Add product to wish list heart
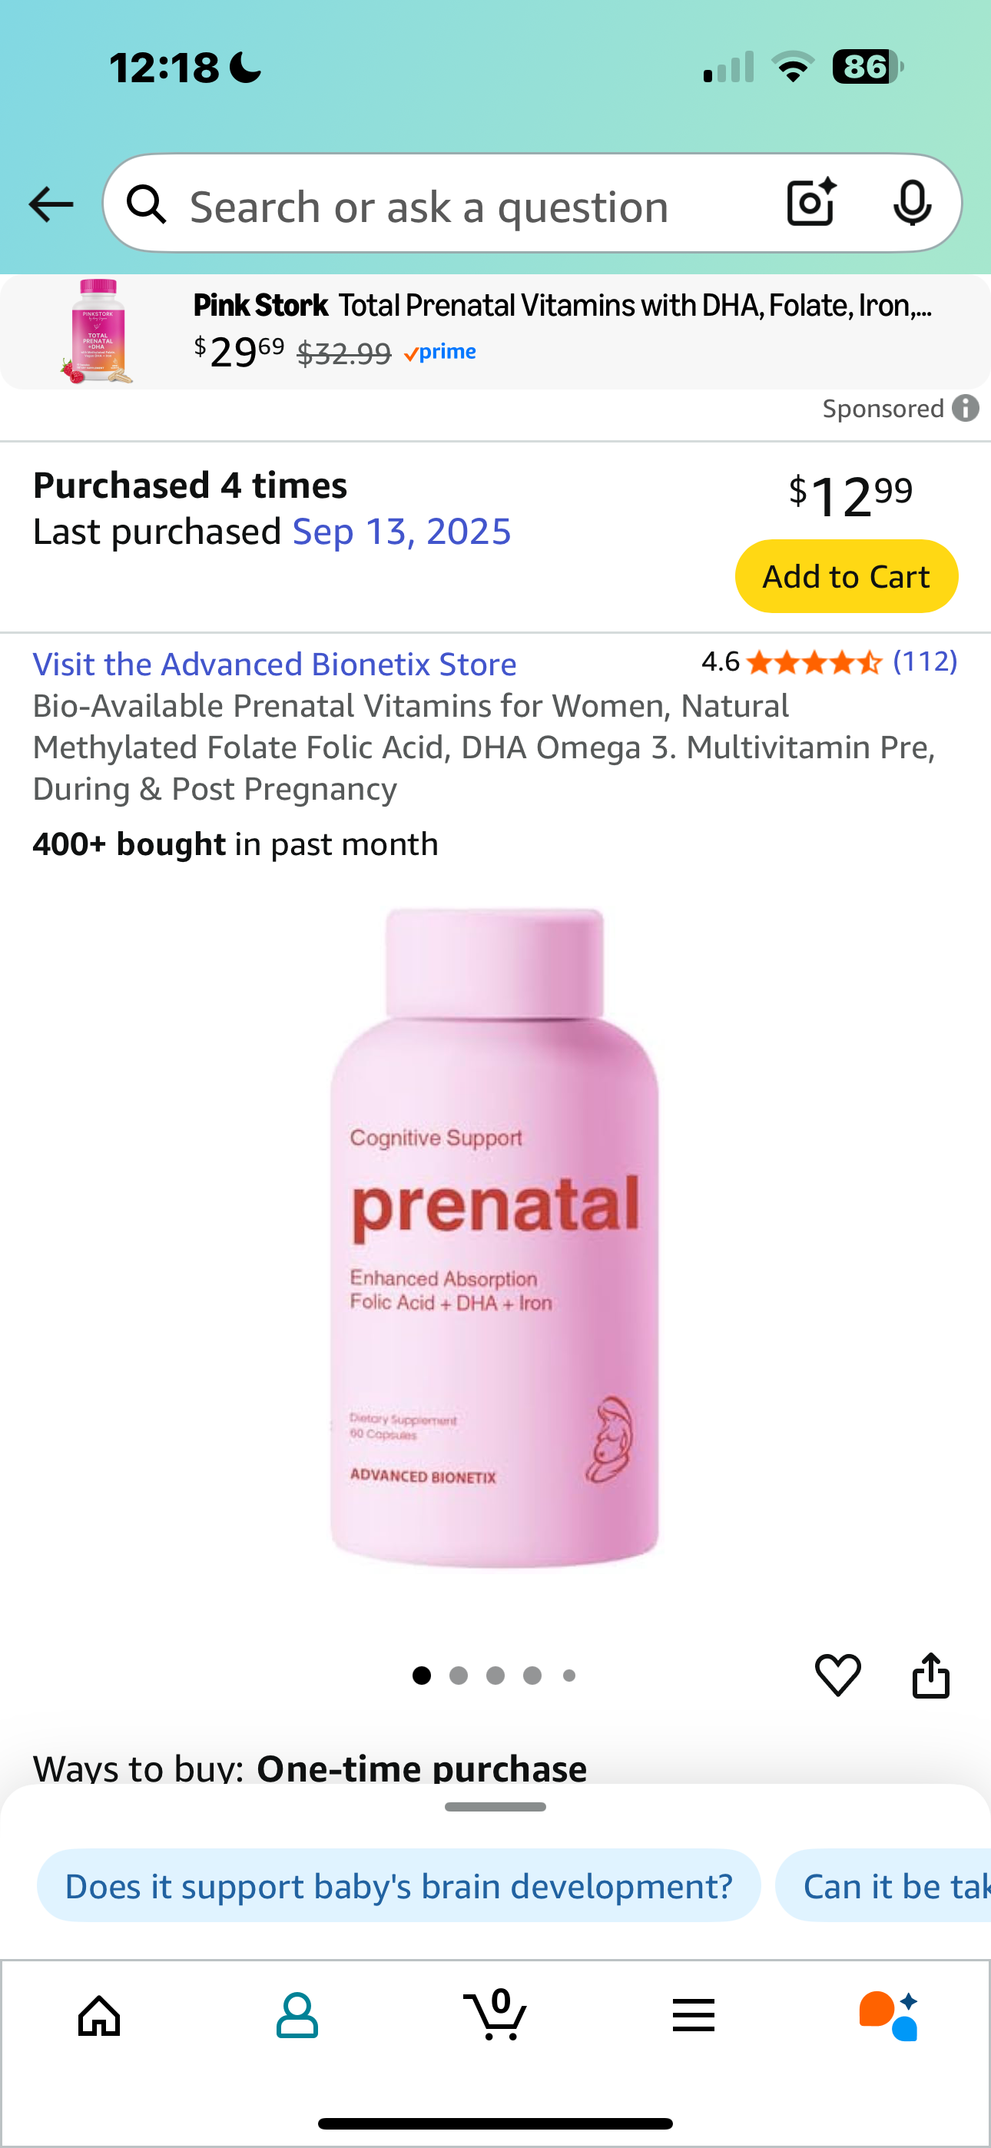Viewport: 991px width, 2148px height. (837, 1674)
